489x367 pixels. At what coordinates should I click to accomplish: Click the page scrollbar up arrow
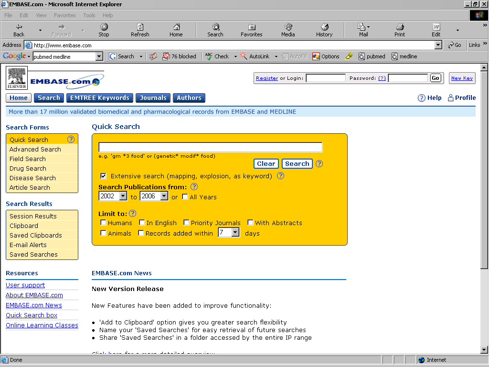pyautogui.click(x=484, y=67)
